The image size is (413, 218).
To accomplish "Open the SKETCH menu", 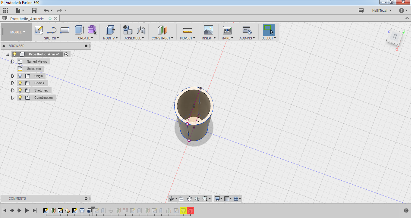I will pos(51,38).
